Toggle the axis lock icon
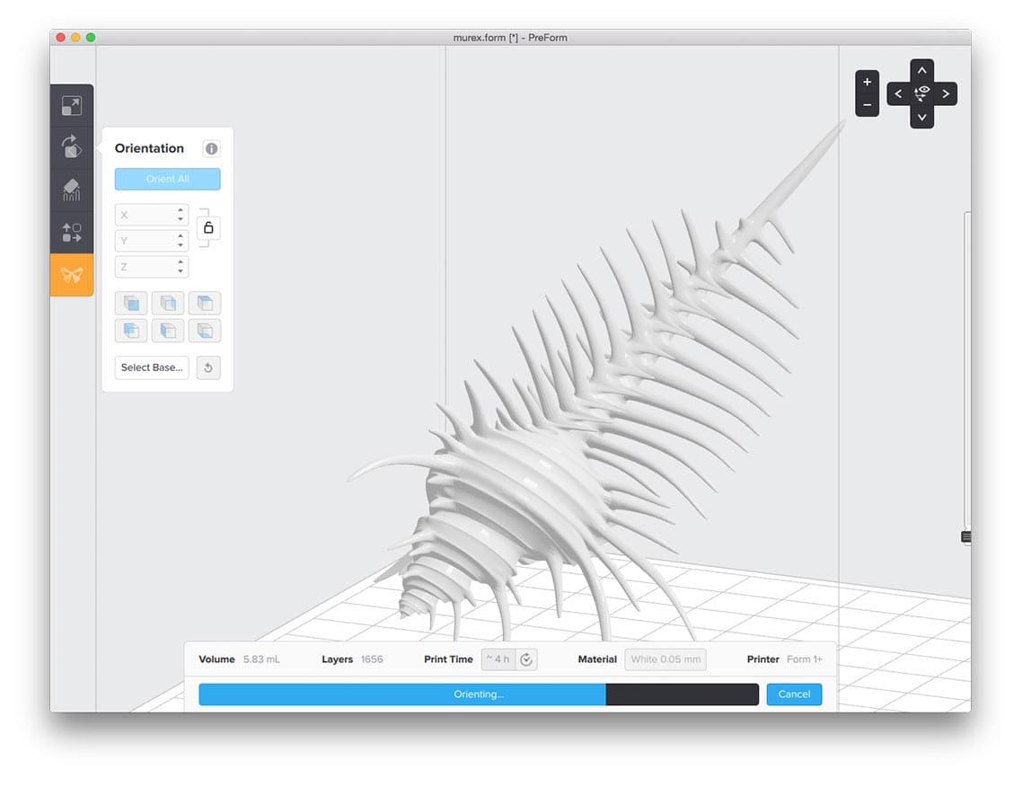Screen dimensions: 1022x787 click(x=208, y=227)
